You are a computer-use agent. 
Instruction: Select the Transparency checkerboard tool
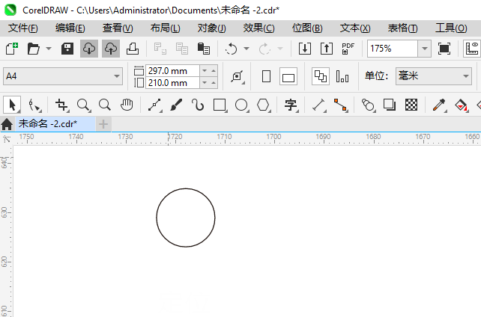[x=411, y=105]
